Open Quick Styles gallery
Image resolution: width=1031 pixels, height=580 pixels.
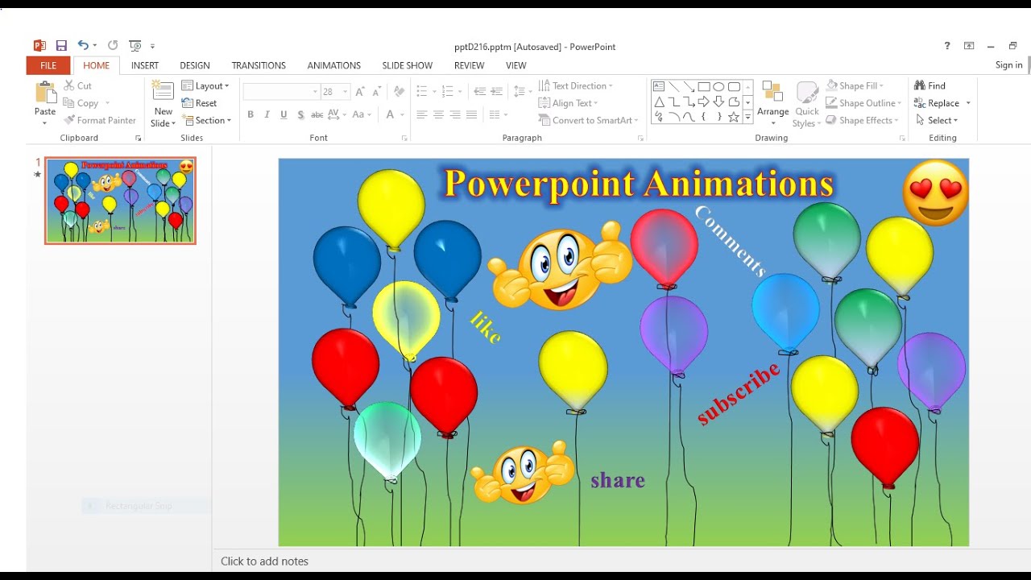click(807, 104)
